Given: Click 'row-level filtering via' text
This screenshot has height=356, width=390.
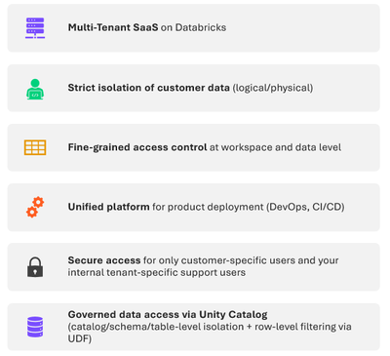Looking at the screenshot, I should pos(303,327).
